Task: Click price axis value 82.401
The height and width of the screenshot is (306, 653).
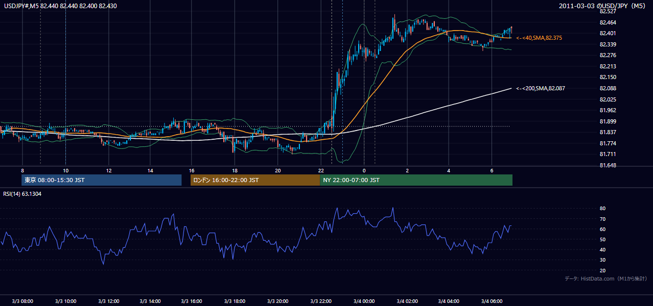Action: [608, 33]
